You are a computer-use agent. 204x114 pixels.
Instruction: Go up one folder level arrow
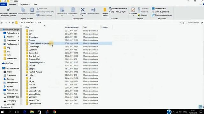tap(13, 22)
